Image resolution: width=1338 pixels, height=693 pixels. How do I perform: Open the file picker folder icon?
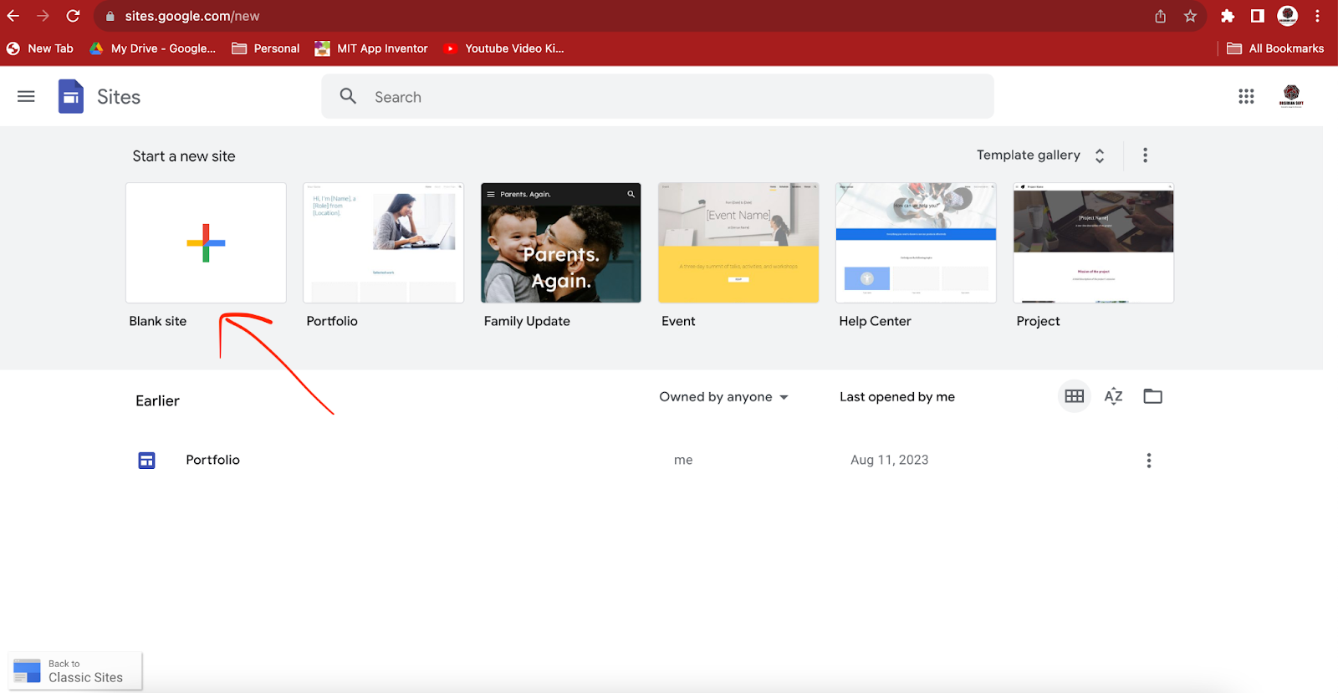coord(1152,396)
